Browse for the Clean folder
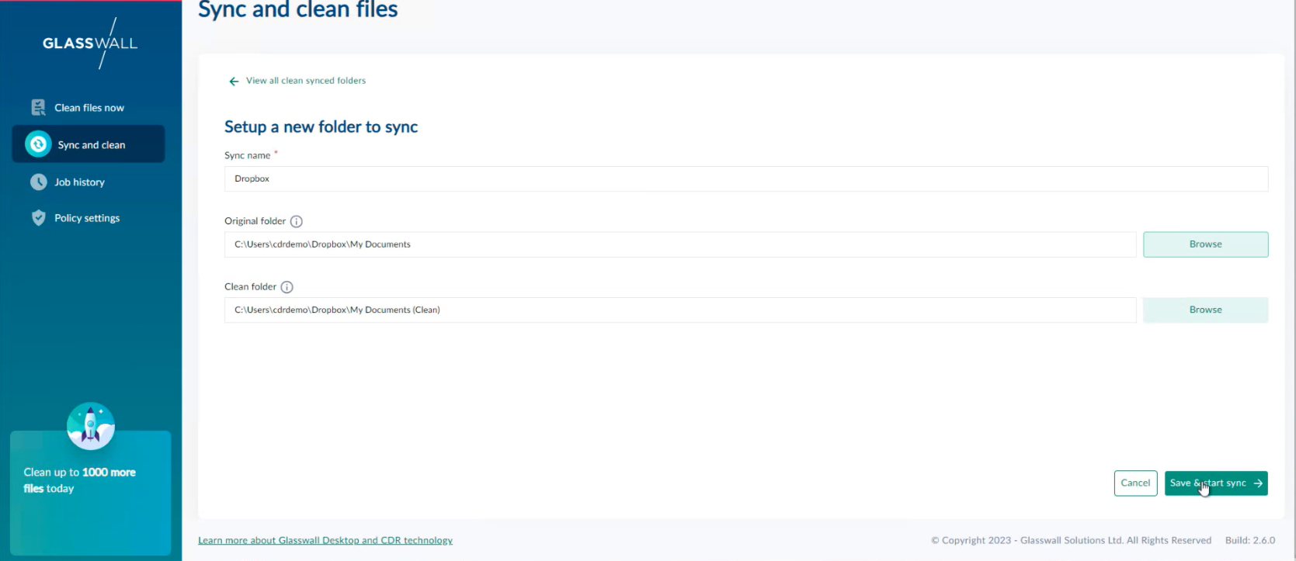 (1205, 310)
